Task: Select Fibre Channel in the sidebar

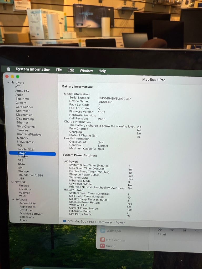Action: [x=26, y=127]
